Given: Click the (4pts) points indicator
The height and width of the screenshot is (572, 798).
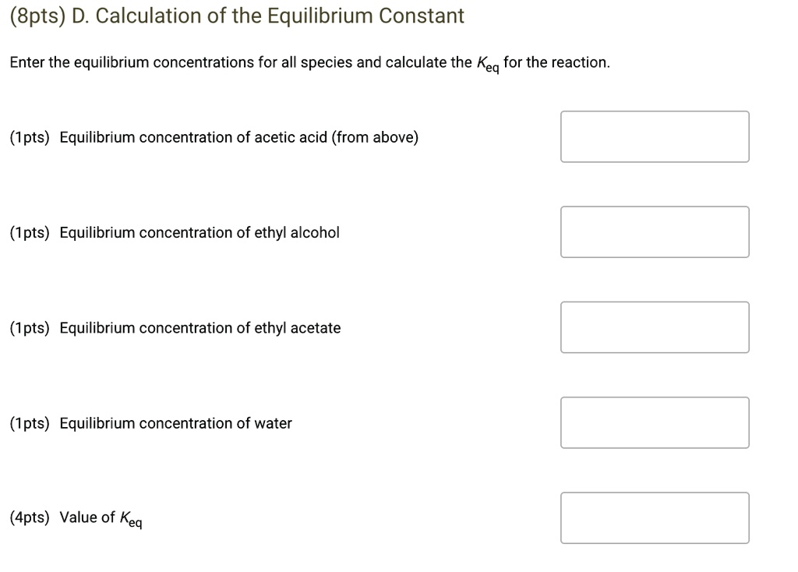Looking at the screenshot, I should [27, 517].
